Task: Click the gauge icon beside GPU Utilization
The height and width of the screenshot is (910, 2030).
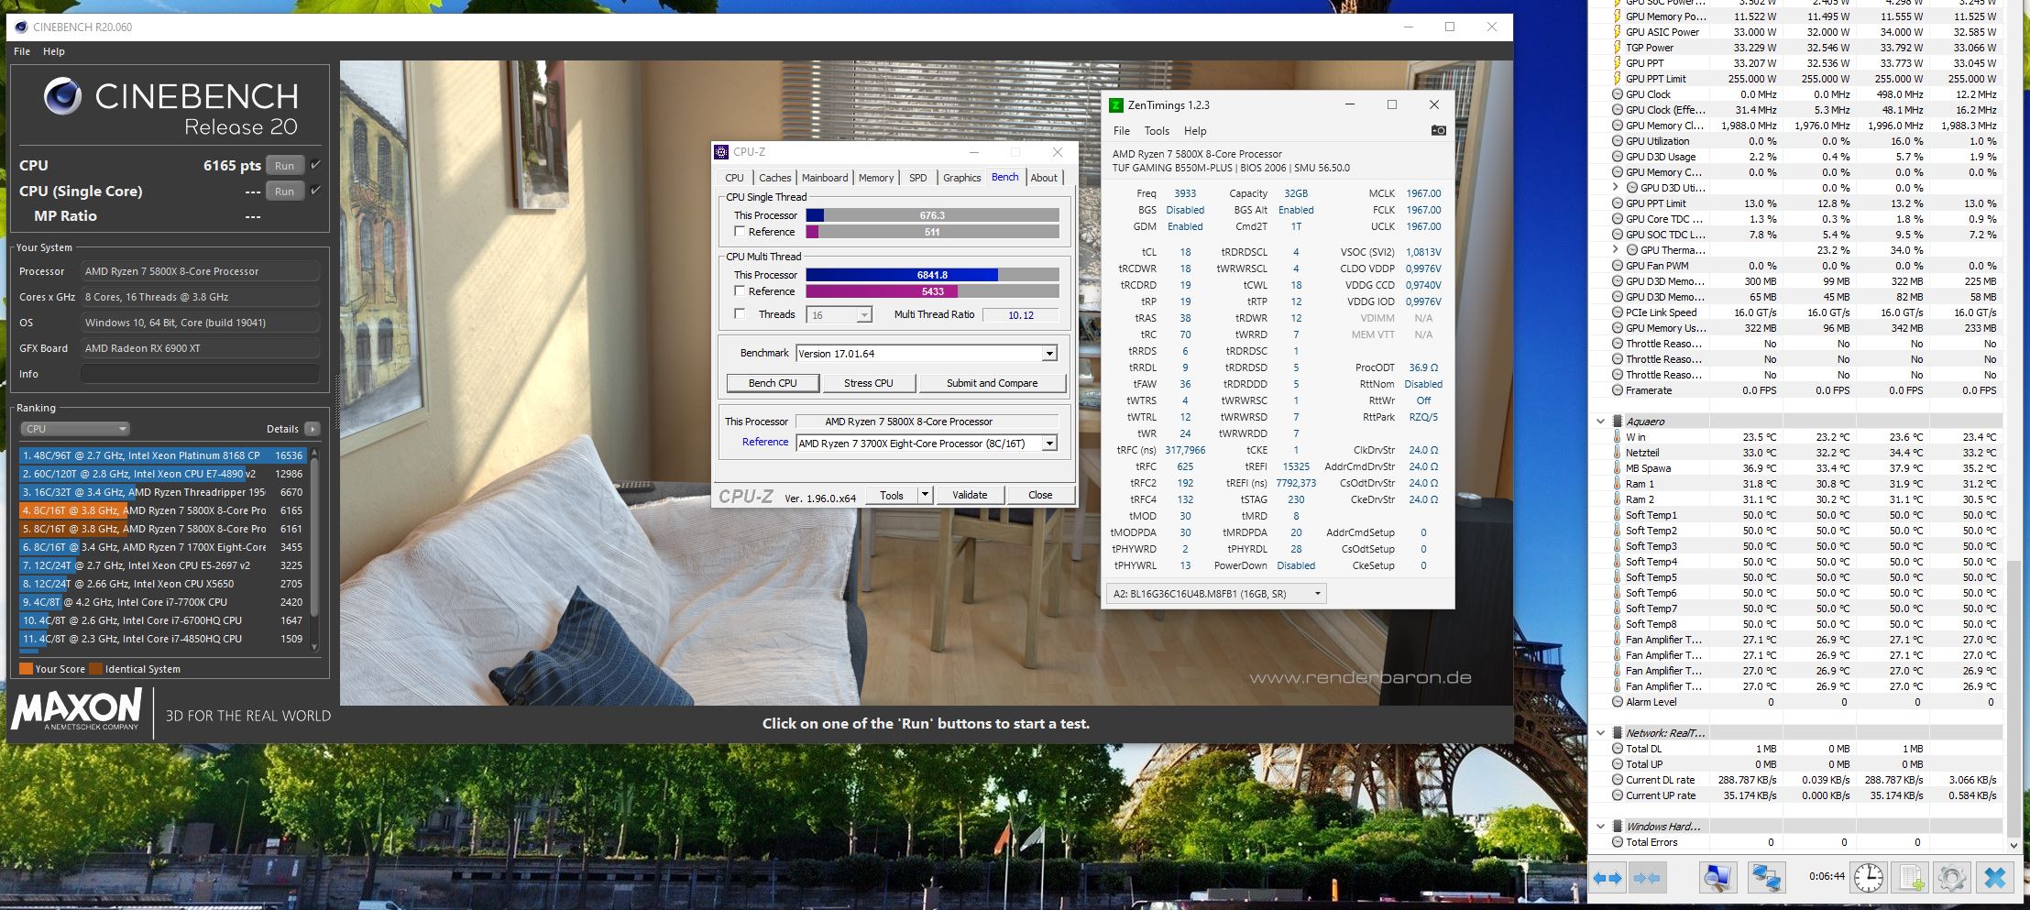Action: 1618,141
